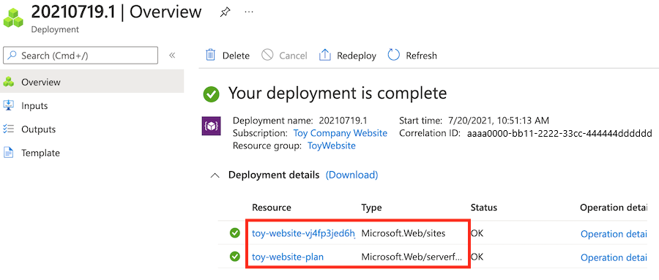The image size is (659, 280).
Task: Open the ToyWebsite resource group link
Action: [332, 145]
